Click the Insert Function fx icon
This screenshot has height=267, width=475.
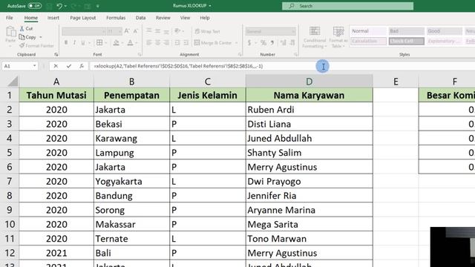[82, 66]
